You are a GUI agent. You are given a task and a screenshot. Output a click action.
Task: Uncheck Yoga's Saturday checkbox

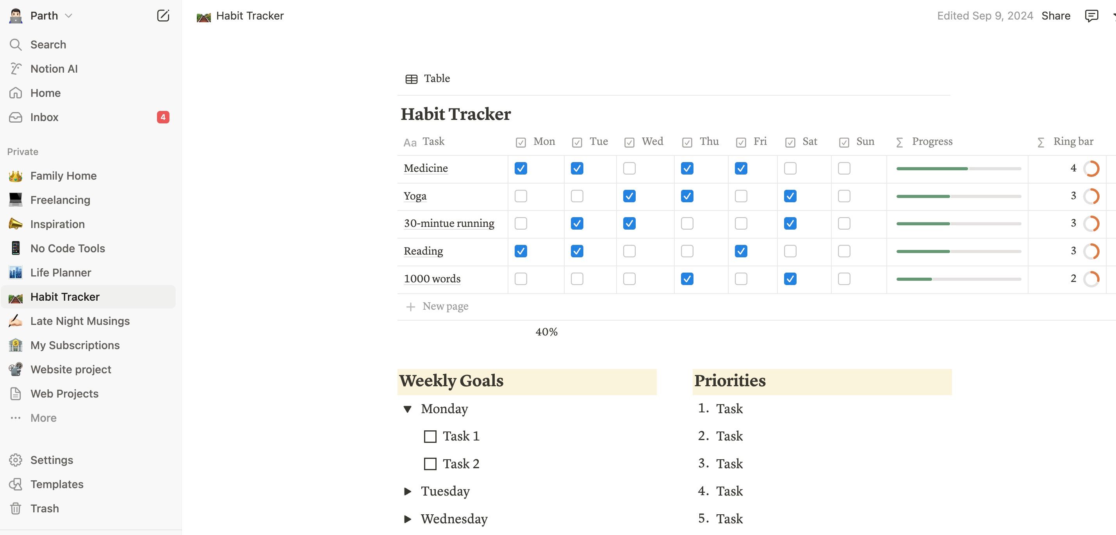click(790, 196)
